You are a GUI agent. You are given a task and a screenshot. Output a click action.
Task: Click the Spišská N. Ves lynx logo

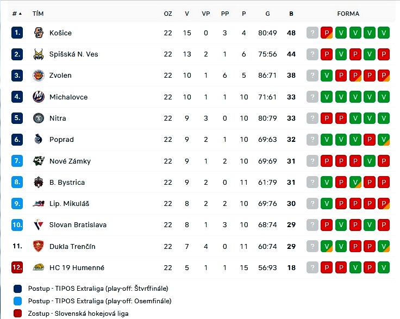click(39, 54)
